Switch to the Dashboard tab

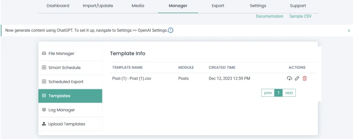point(58,6)
